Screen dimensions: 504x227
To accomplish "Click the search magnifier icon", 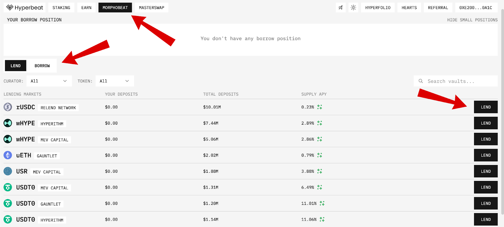I will (x=421, y=81).
